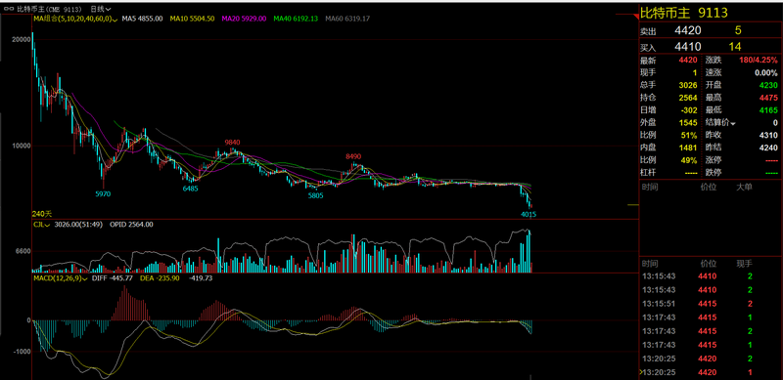Click the 价位 header in the lower tick list
Viewport: 783px width, 380px height.
coord(709,264)
